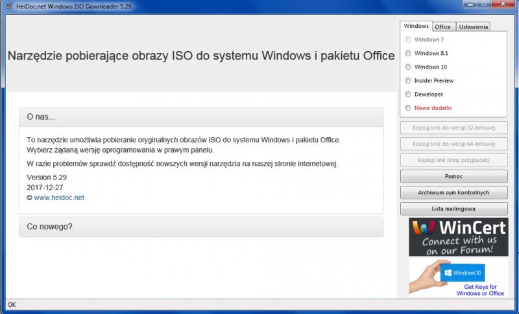The height and width of the screenshot is (314, 519).
Task: Click the Narzędzie pobierające obrazy ISO heading
Action: click(201, 56)
